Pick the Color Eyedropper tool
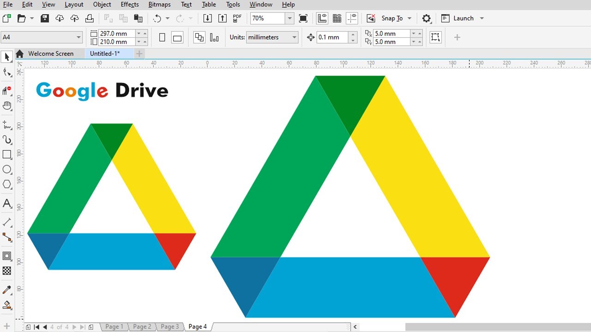Screen dimensions: 591x332 click(x=7, y=290)
